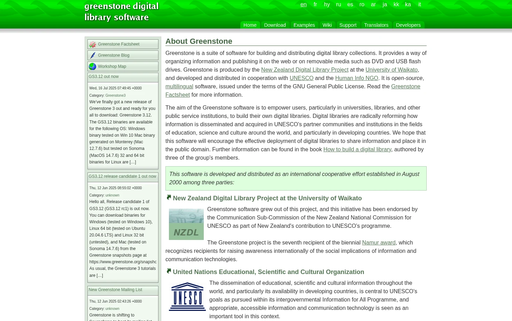This screenshot has height=321, width=512.
Task: Follow the New Zealand Digital Library Project link
Action: [x=304, y=70]
